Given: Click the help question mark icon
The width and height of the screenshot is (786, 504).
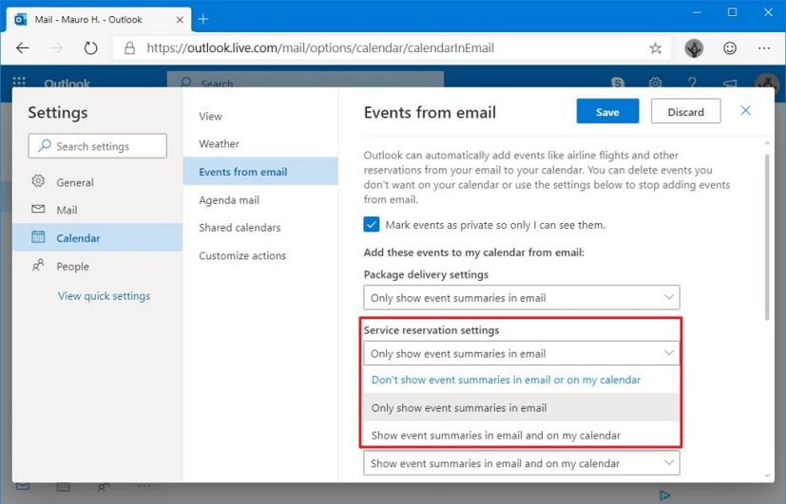Looking at the screenshot, I should pos(692,83).
